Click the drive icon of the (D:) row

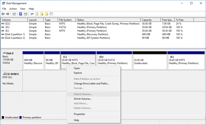coord(3,27)
